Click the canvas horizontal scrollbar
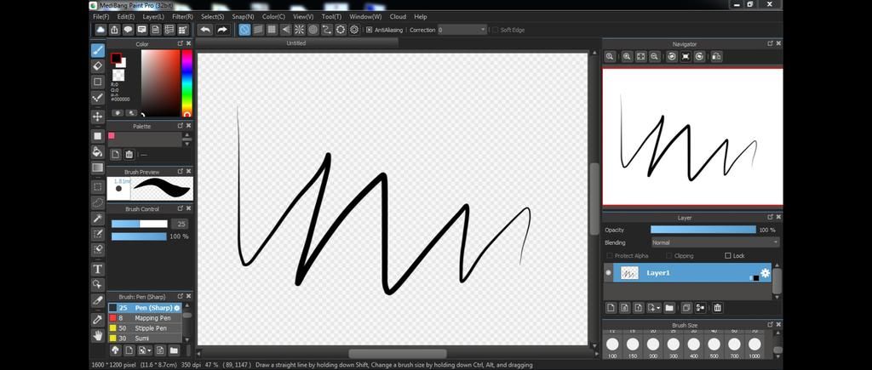This screenshot has height=370, width=872. tap(397, 354)
